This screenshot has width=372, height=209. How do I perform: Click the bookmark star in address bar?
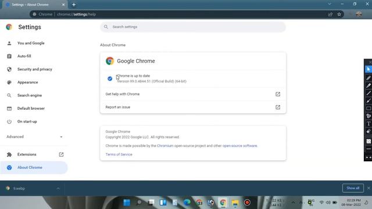tap(339, 14)
